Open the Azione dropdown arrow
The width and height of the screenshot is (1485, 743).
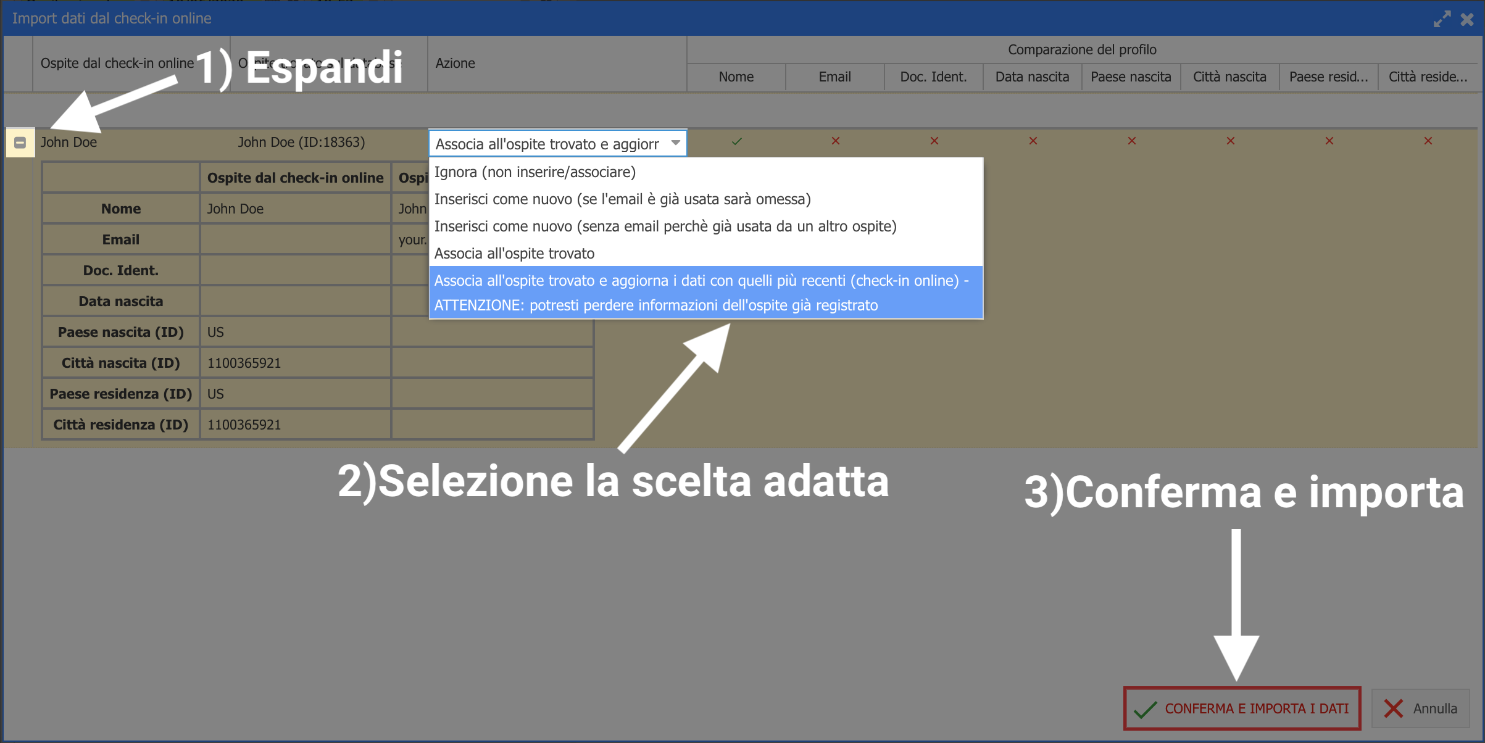675,143
